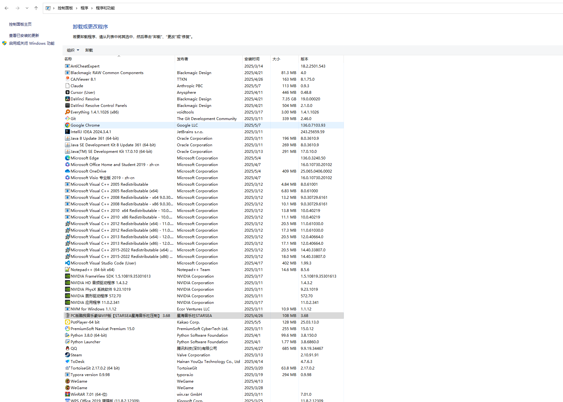
Task: Select the NVIDIA FrameView SDK icon
Action: [x=67, y=276]
